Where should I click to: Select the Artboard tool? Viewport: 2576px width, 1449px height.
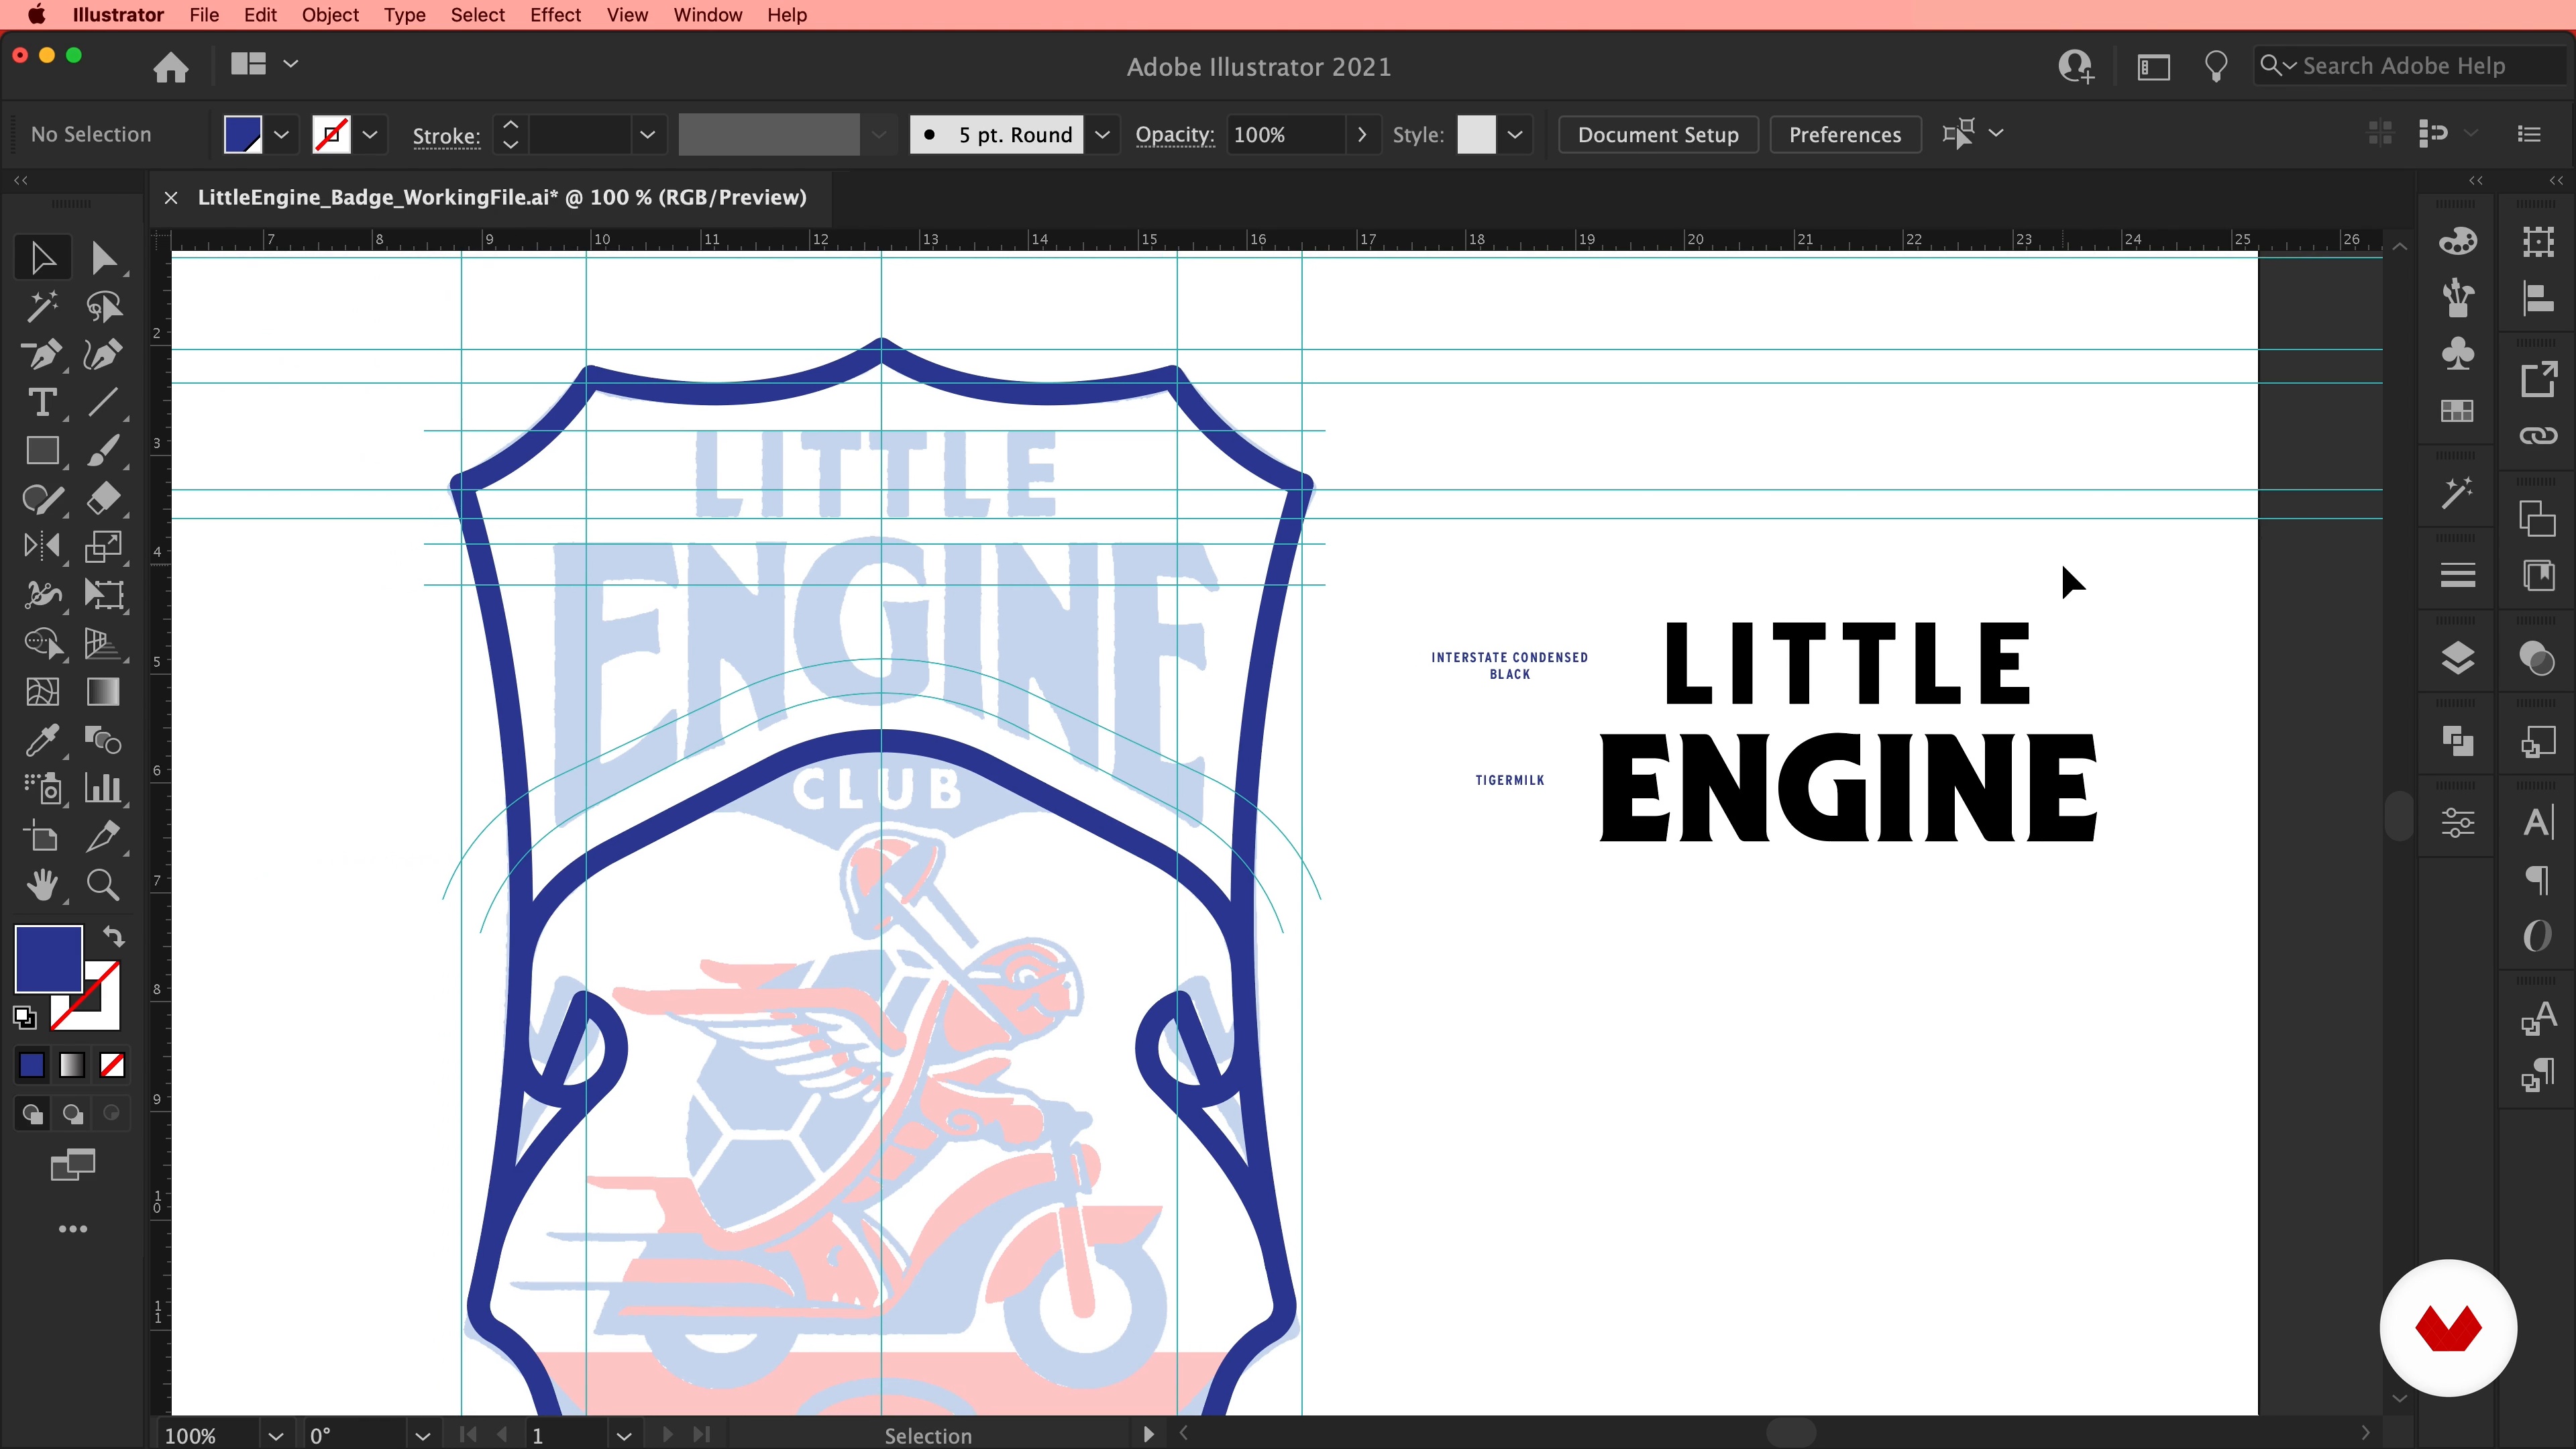point(42,837)
